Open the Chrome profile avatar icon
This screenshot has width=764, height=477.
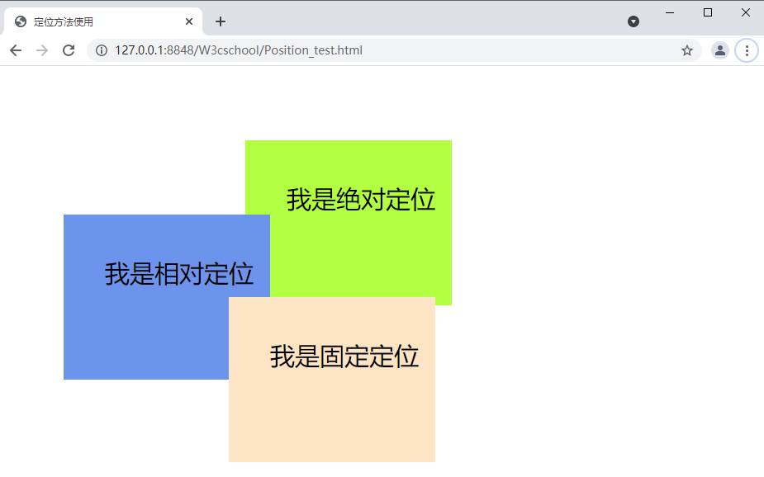coord(719,50)
